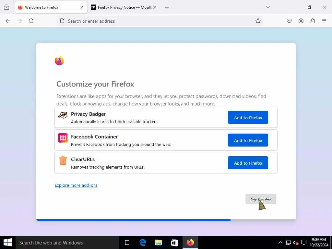Screen dimensions: 332x249
Task: Add ClearURLs to Firefox
Action: (248, 163)
